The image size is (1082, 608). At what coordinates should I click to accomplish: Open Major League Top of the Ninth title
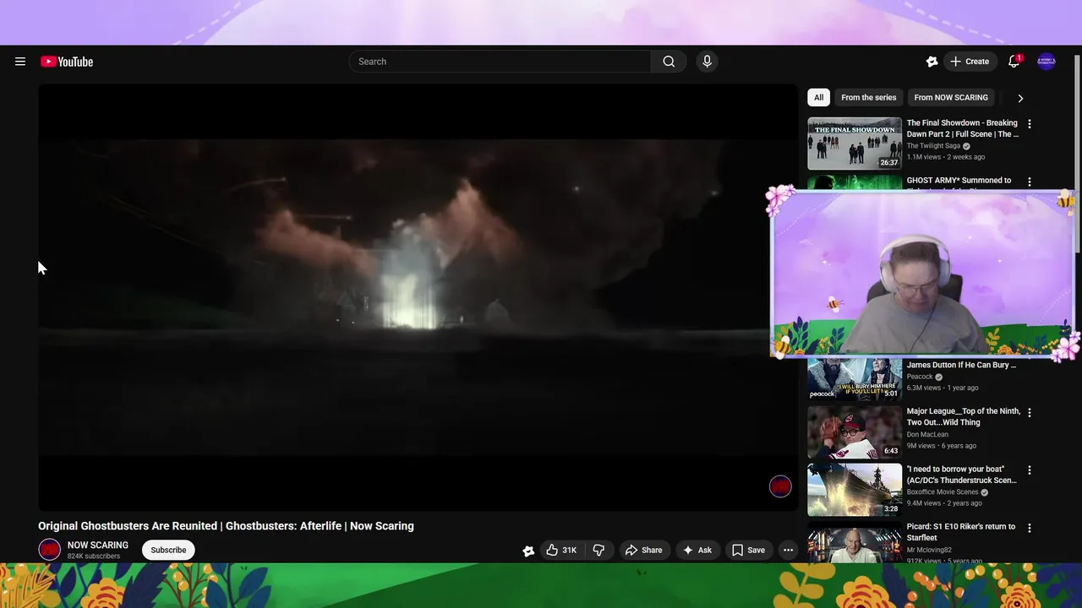tap(964, 416)
